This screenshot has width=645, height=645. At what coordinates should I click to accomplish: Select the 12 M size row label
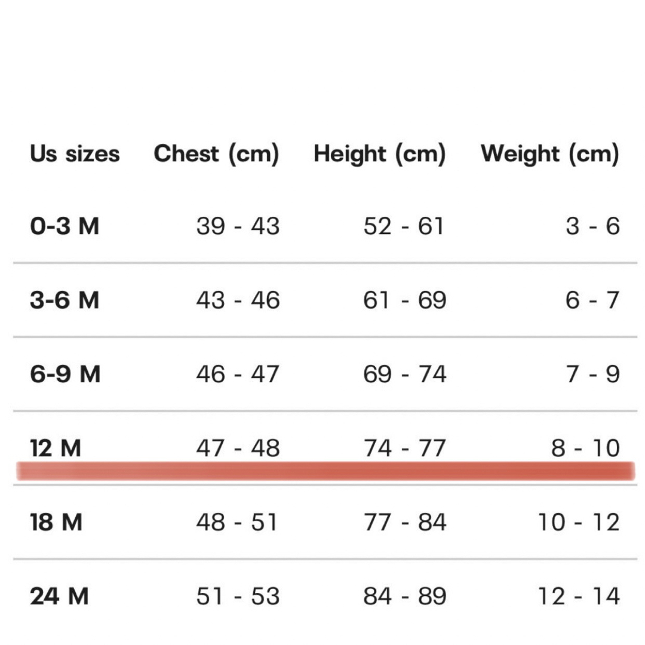point(56,448)
